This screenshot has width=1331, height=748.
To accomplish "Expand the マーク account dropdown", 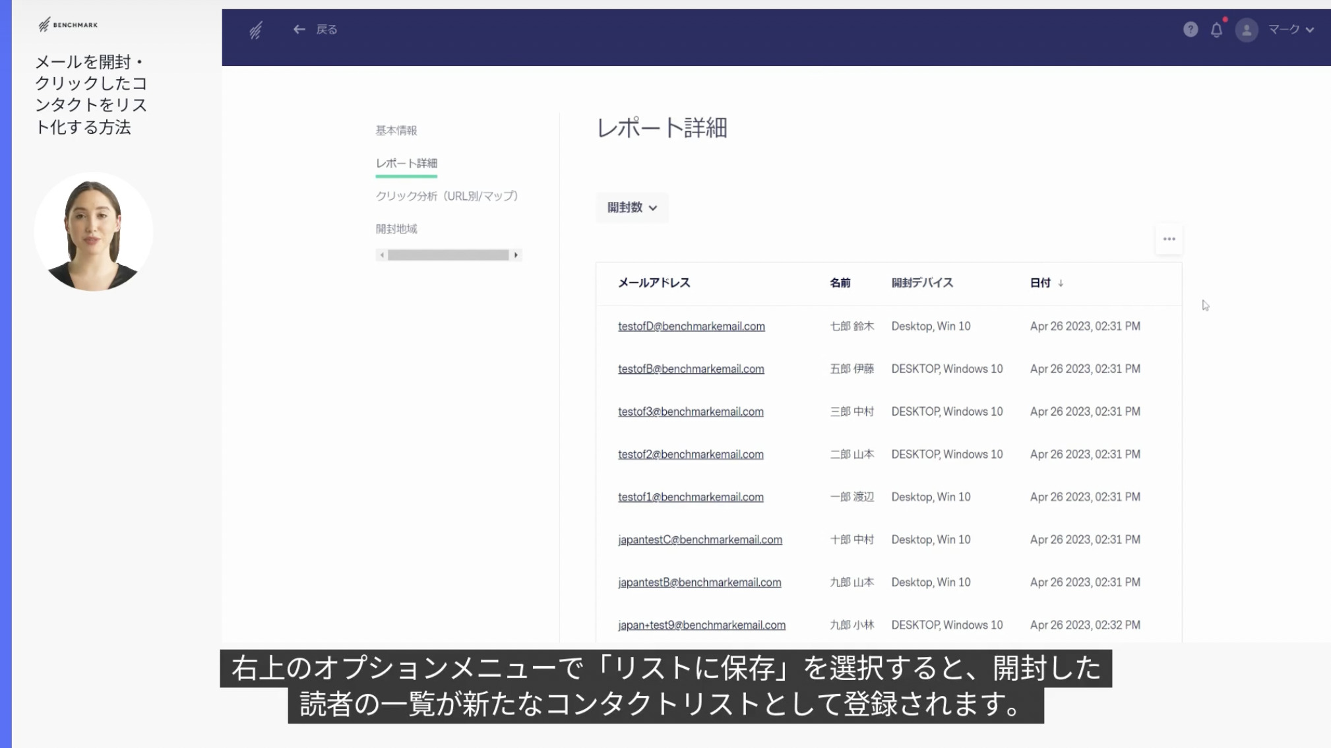I will (x=1291, y=29).
